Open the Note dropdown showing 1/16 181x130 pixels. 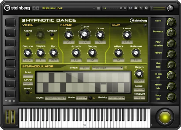82,98
